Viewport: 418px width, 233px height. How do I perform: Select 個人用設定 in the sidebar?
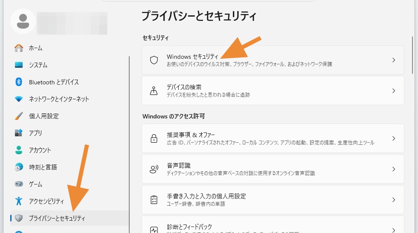(x=69, y=116)
